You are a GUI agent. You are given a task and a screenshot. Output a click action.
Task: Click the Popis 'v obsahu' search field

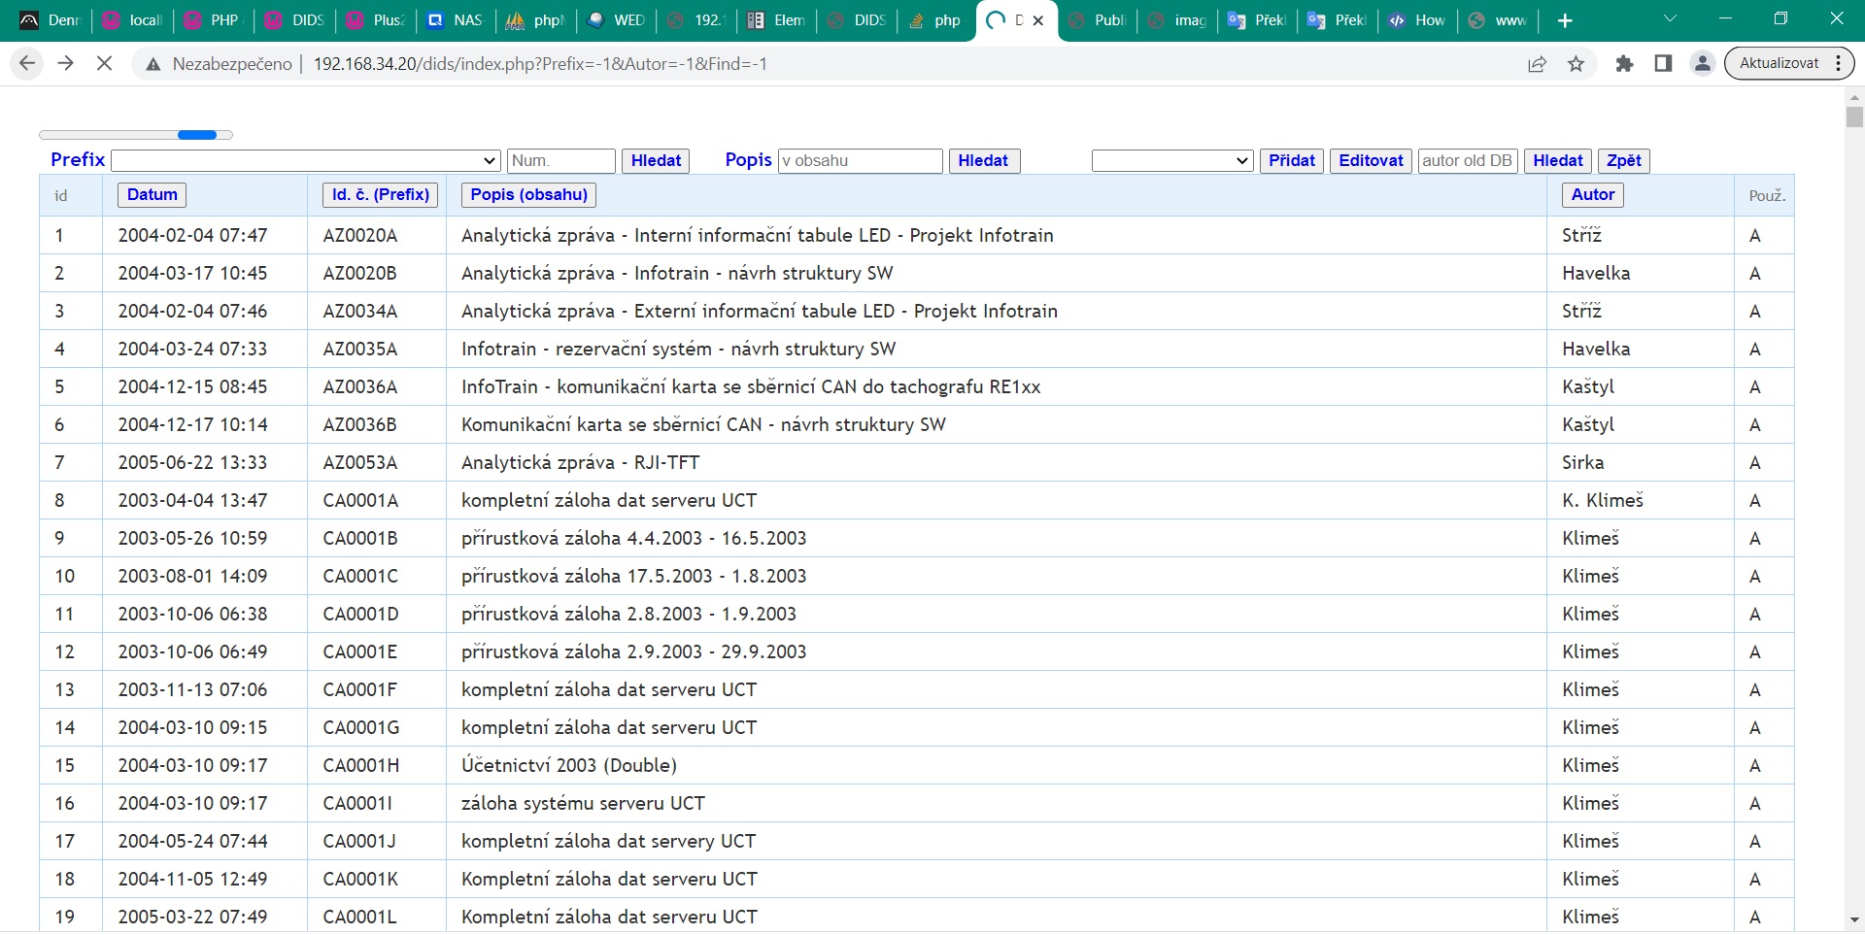click(861, 161)
